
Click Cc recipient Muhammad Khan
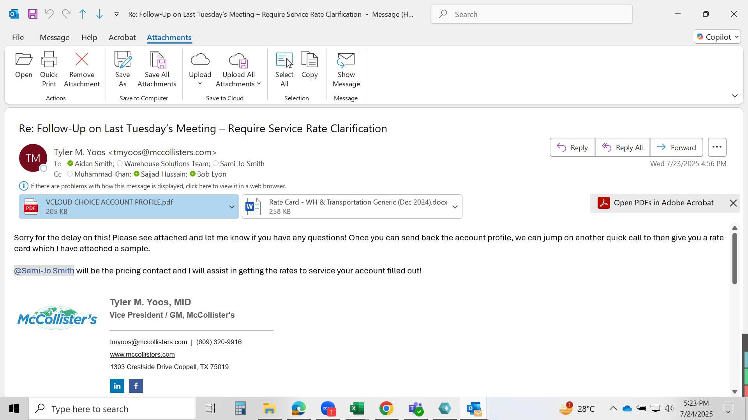102,174
